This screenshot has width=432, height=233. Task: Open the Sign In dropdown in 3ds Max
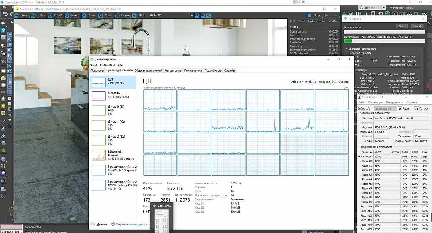pos(372,7)
